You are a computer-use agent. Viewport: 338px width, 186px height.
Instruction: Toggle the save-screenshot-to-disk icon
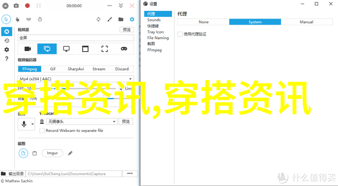pos(23,153)
